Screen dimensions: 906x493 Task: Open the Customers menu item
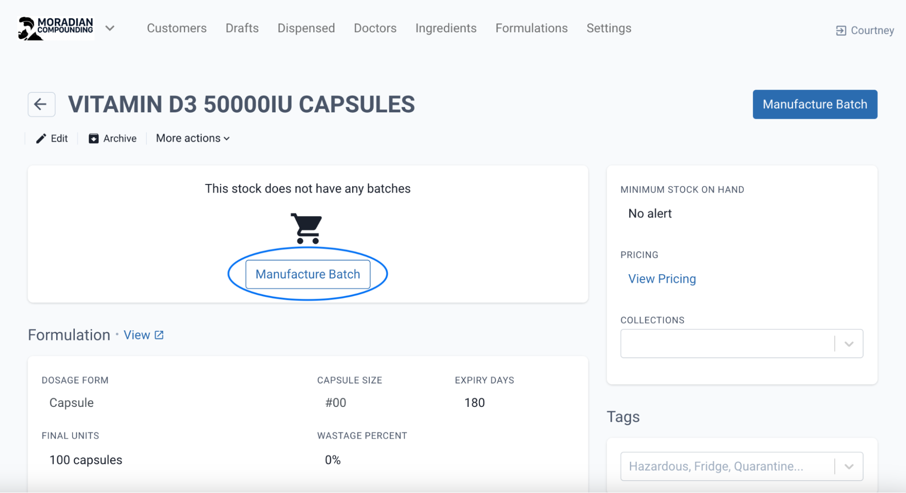coord(176,28)
